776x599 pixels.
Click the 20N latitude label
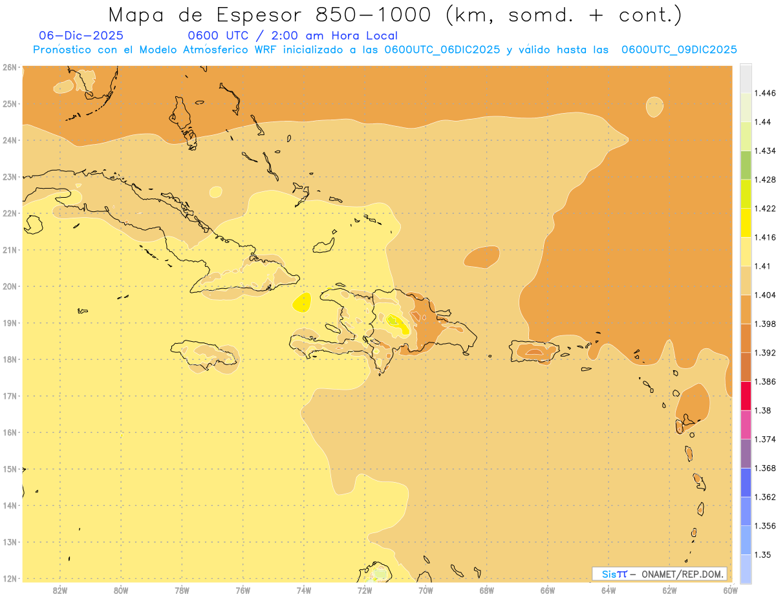9,286
